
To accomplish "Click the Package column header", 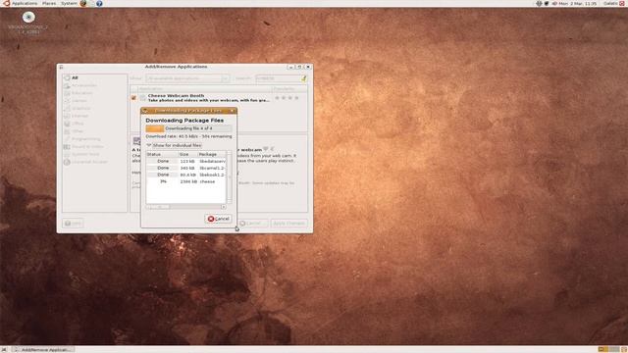I will tap(212, 154).
